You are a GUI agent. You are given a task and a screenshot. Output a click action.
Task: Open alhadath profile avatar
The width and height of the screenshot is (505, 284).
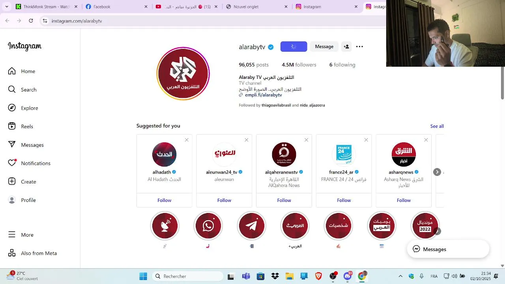point(165,155)
